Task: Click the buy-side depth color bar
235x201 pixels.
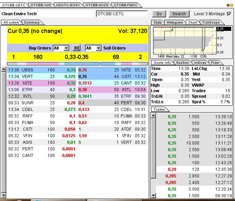Action: [53, 64]
